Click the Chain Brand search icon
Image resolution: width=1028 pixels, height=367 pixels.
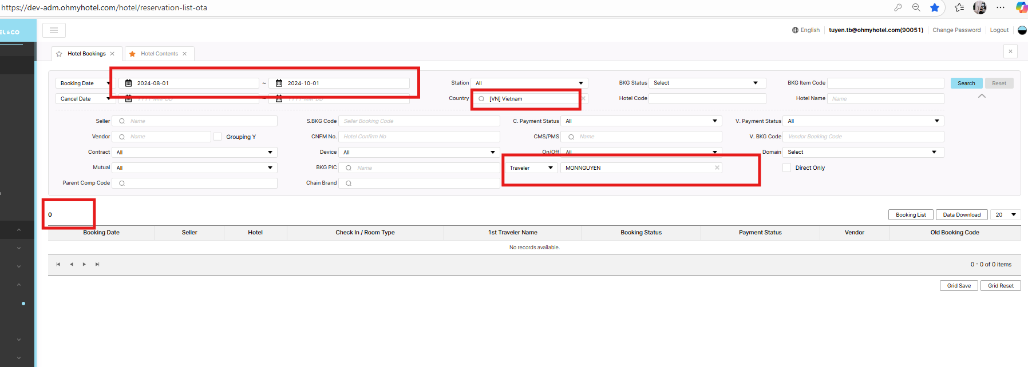349,183
